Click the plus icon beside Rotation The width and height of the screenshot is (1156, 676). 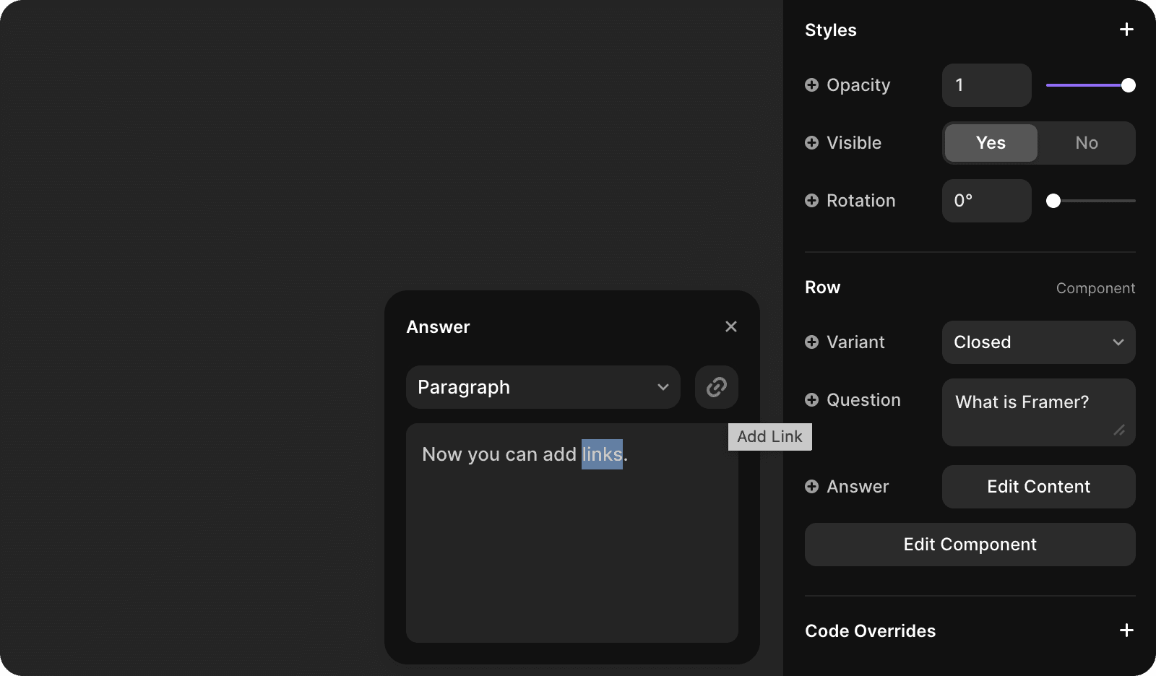click(x=811, y=201)
